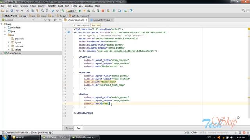Click the Synchronize toolbar icon
This screenshot has width=250, height=140.
click(x=12, y=11)
